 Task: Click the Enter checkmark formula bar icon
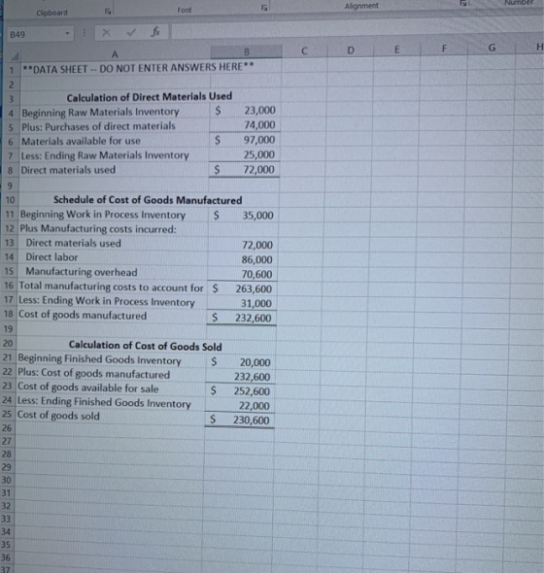131,33
